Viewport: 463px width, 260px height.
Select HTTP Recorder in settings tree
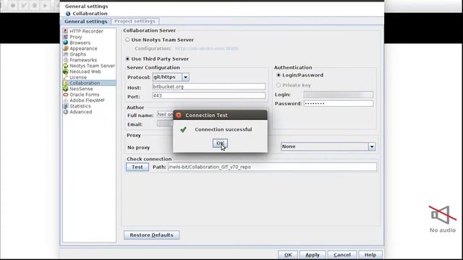point(86,31)
